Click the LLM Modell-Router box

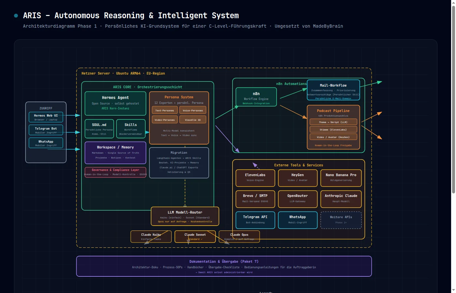click(x=185, y=216)
